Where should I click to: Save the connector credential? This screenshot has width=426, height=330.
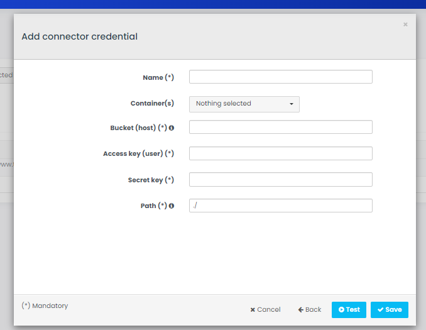pyautogui.click(x=389, y=309)
